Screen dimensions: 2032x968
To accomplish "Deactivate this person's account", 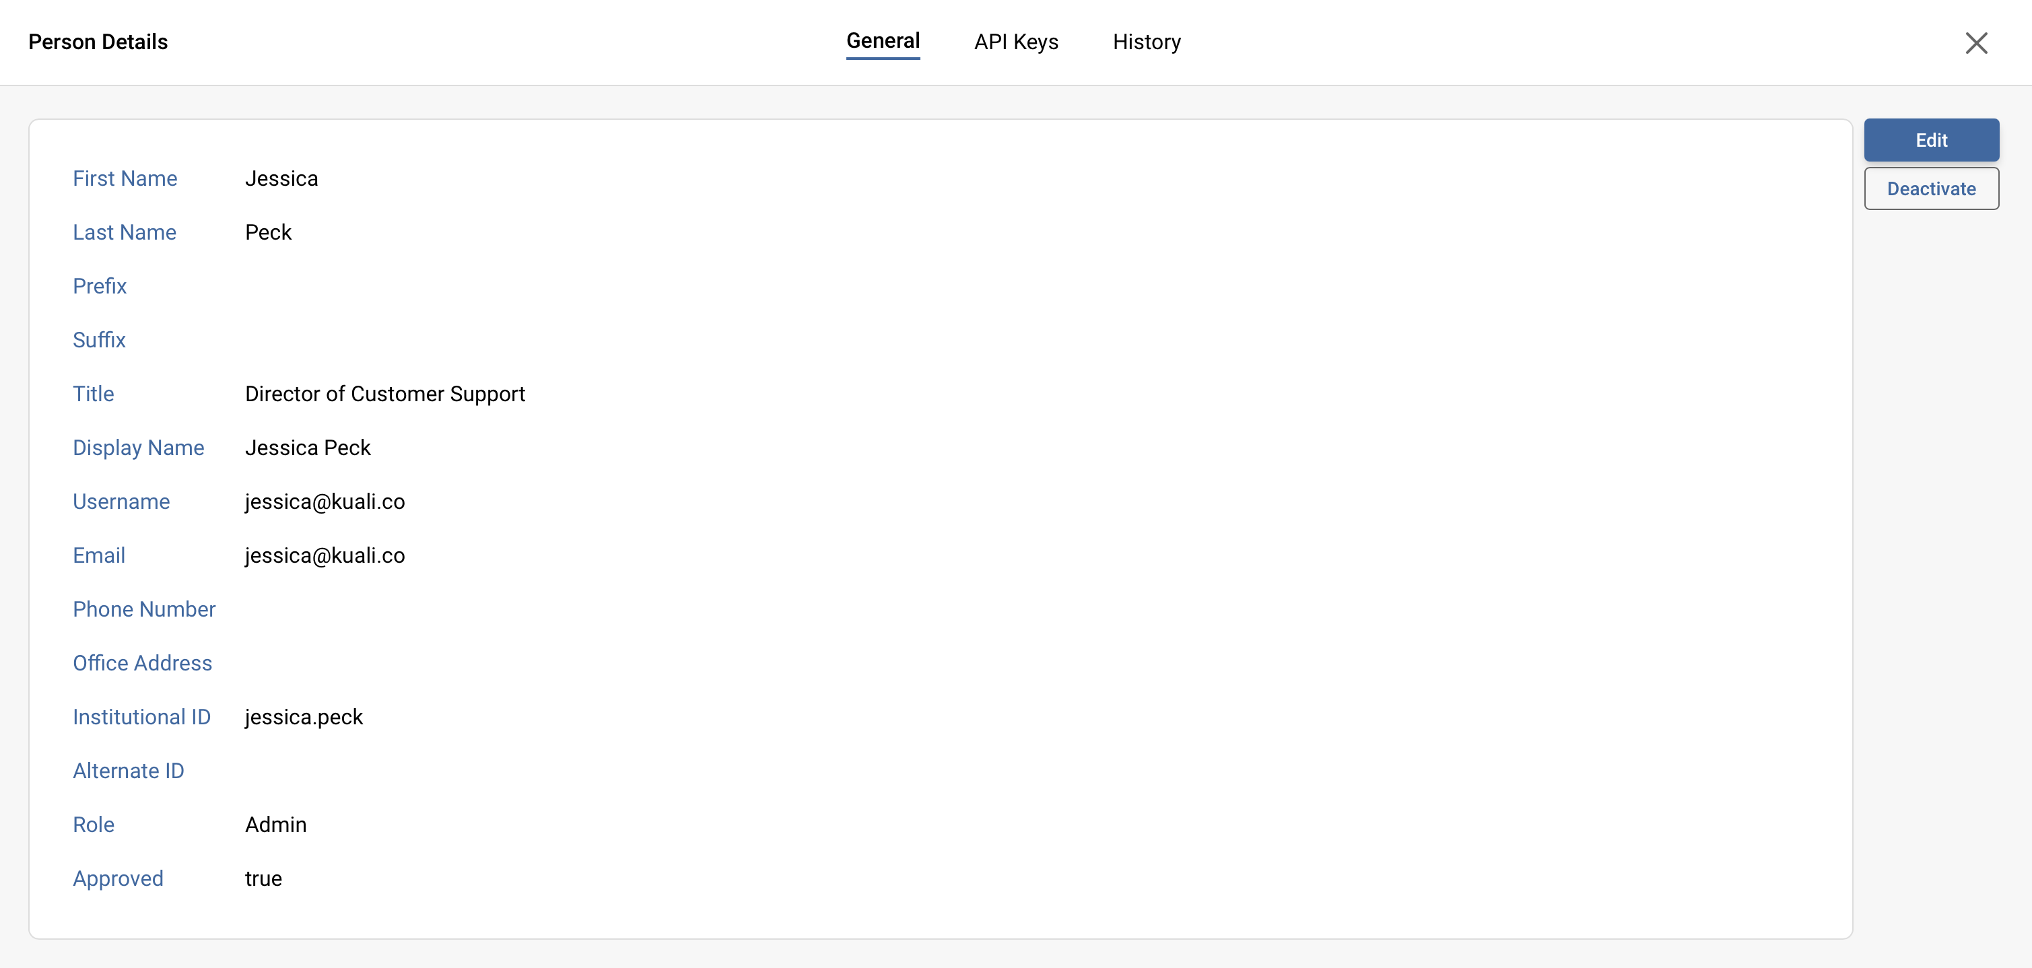I will tap(1930, 188).
